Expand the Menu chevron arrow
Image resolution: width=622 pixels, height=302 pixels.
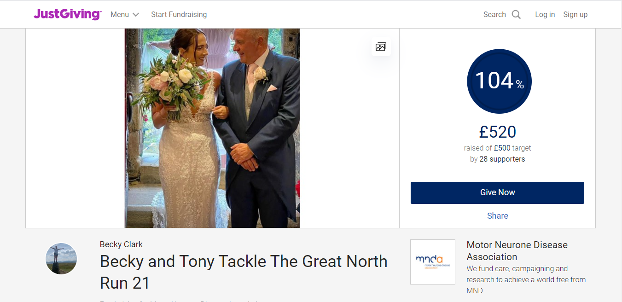136,15
